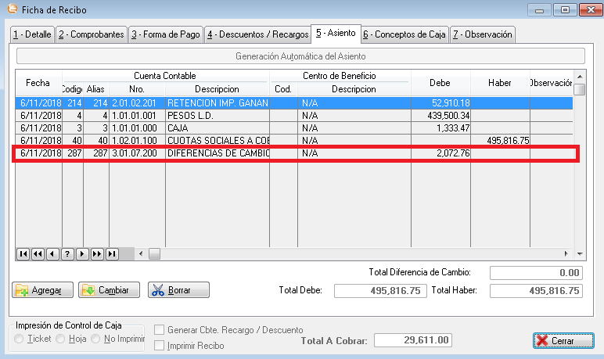
Task: Go to first record navigation icon
Action: click(23, 253)
